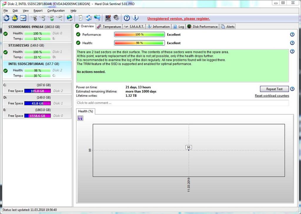The image size is (301, 214).
Task: Open the Configuration menu
Action: pyautogui.click(x=56, y=11)
